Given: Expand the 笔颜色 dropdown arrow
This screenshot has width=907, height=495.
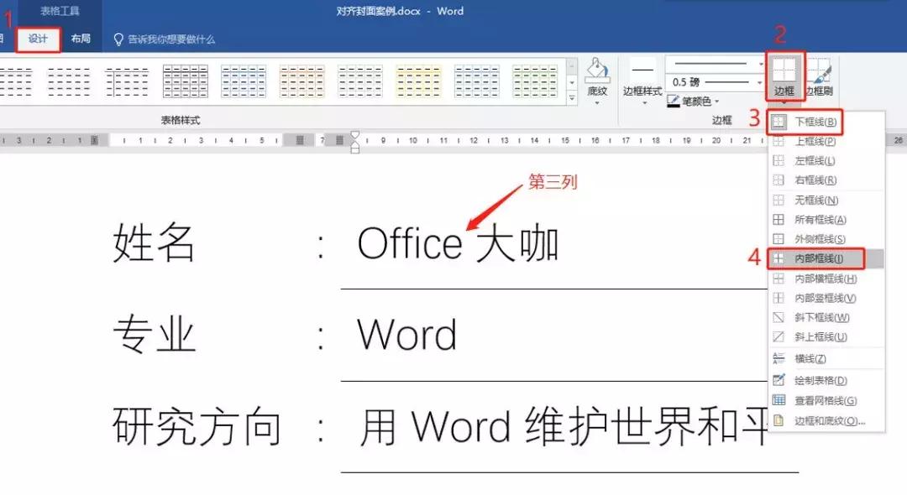Looking at the screenshot, I should [x=716, y=102].
